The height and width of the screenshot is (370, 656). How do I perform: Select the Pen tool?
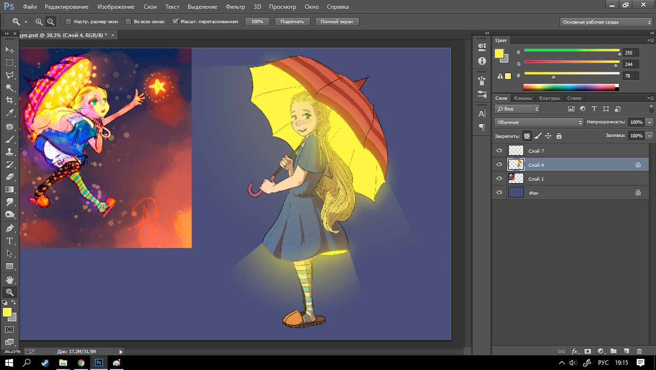pos(9,228)
